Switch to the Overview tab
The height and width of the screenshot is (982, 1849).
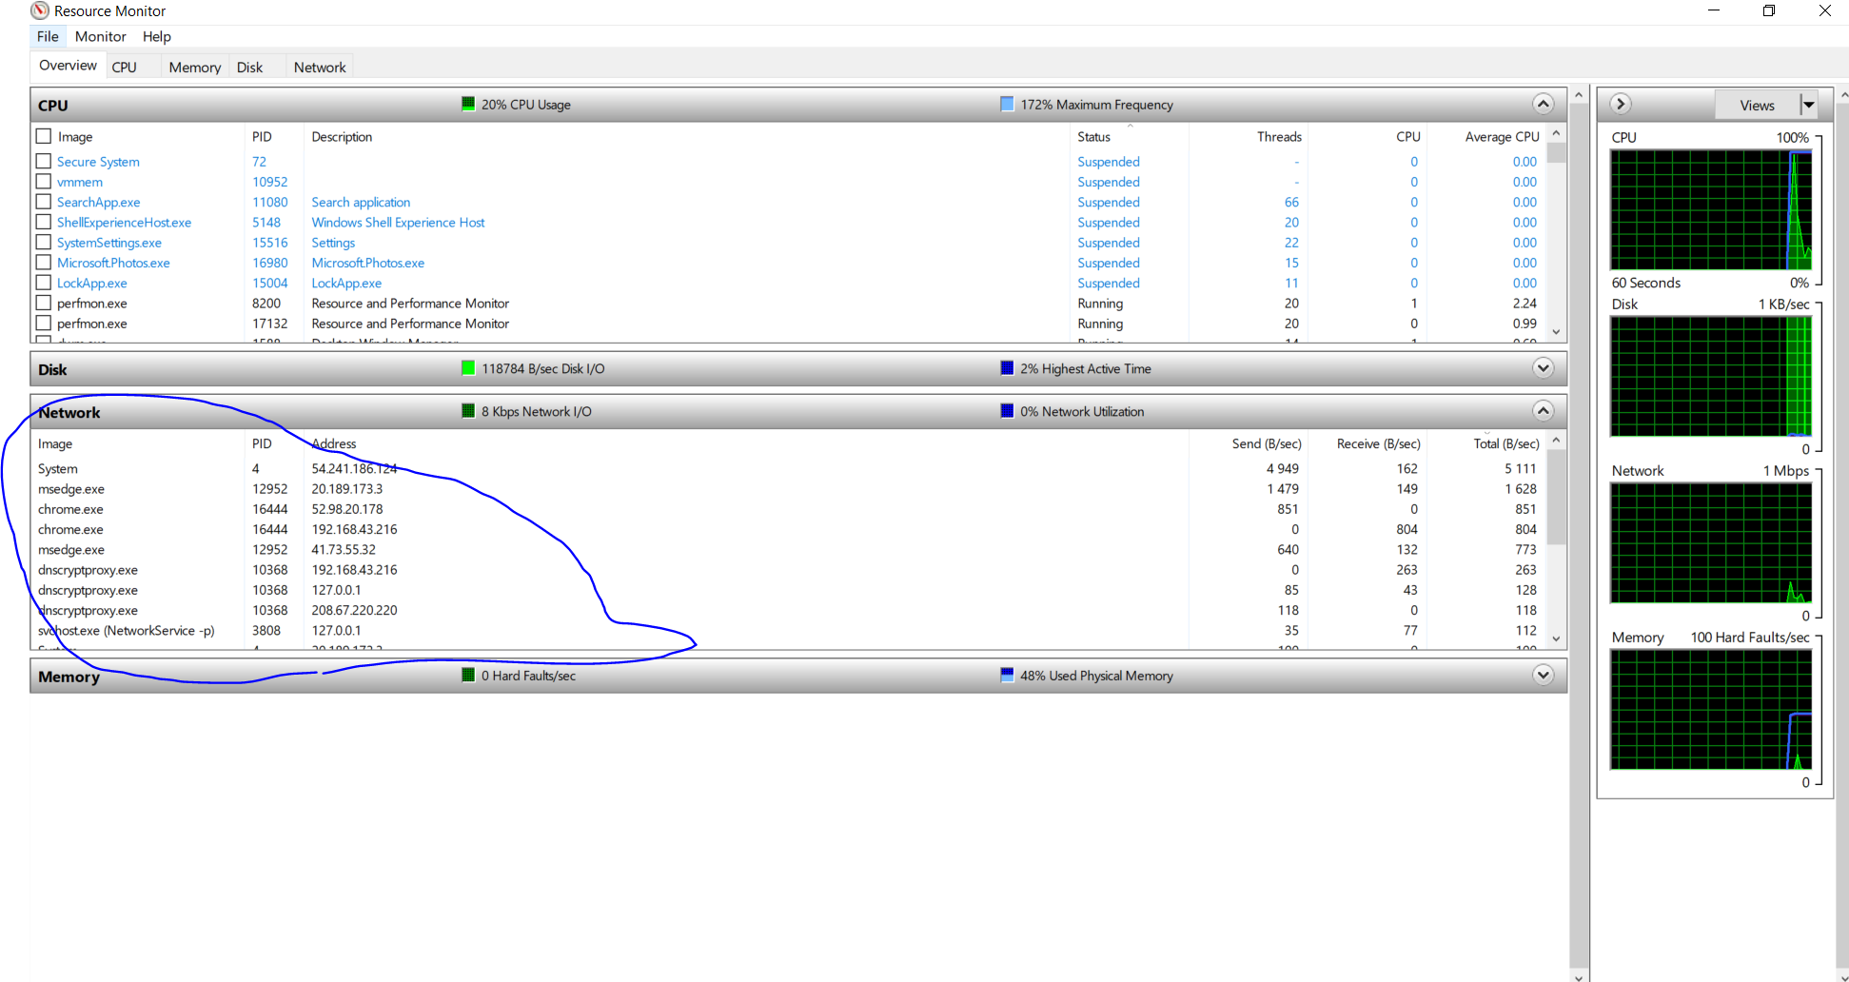tap(68, 66)
